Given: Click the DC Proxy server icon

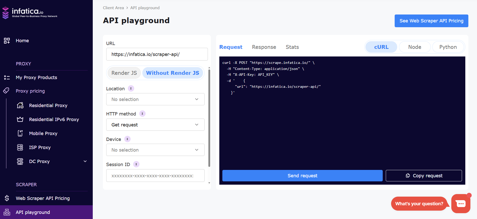Looking at the screenshot, I should tap(20, 161).
